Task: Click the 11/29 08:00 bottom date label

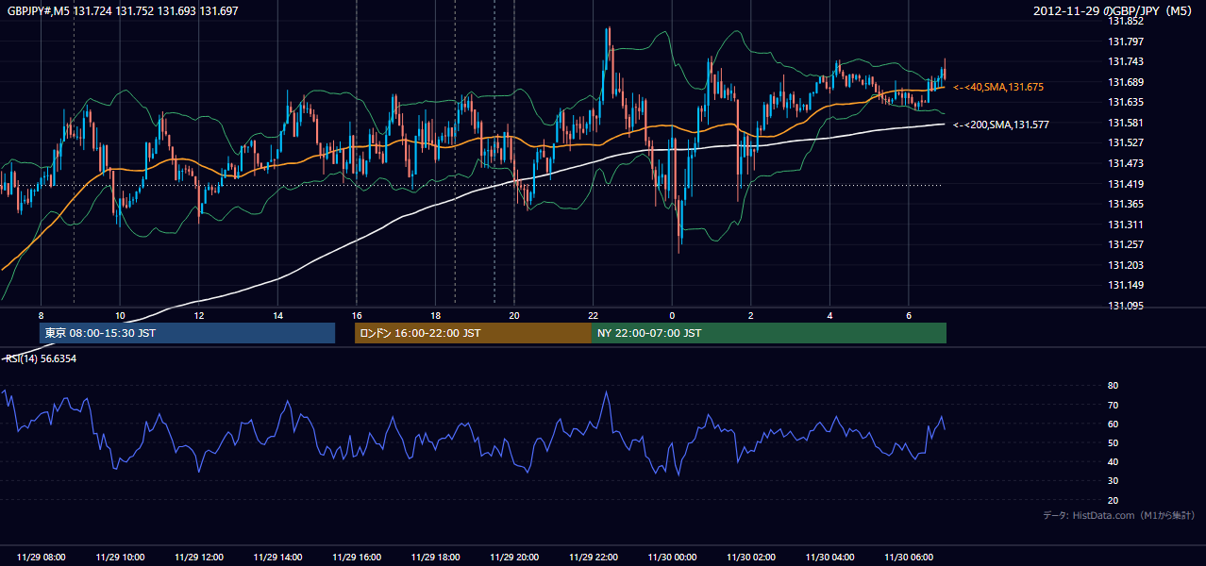Action: pyautogui.click(x=41, y=557)
